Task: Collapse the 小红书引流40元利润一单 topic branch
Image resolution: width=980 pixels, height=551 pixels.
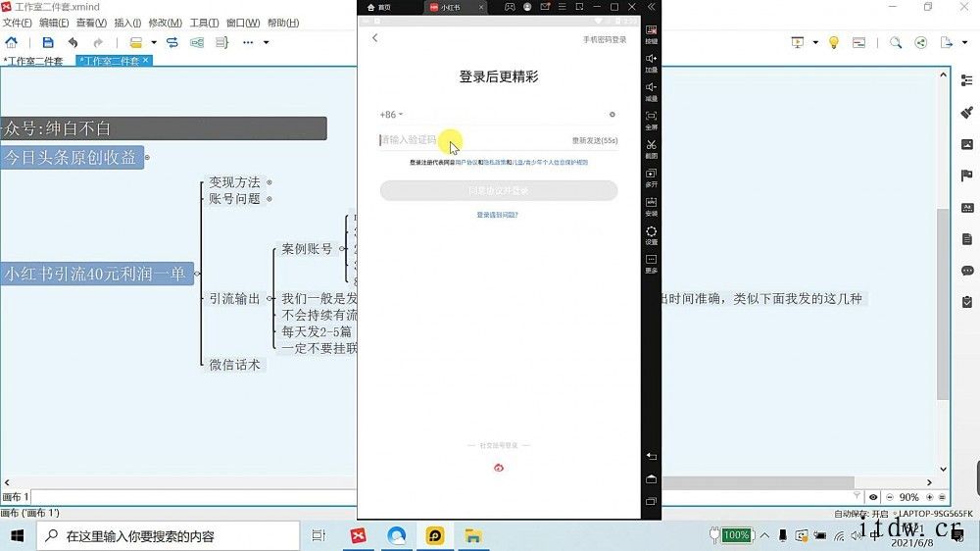Action: click(198, 274)
